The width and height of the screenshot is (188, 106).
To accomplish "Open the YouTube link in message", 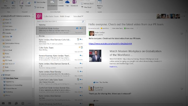I will 110,43.
